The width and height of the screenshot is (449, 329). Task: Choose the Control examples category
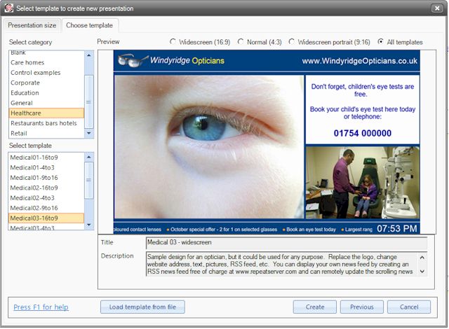[x=46, y=73]
